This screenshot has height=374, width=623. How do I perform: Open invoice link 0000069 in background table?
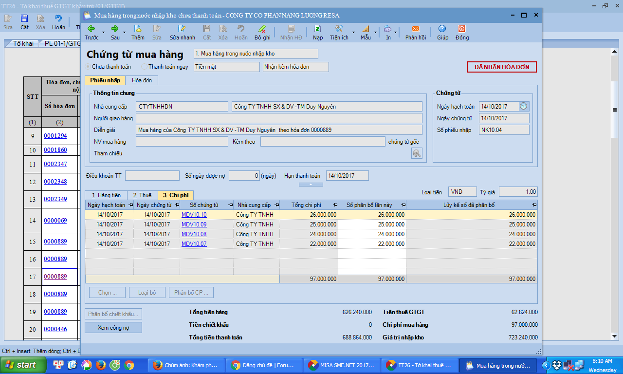point(55,221)
